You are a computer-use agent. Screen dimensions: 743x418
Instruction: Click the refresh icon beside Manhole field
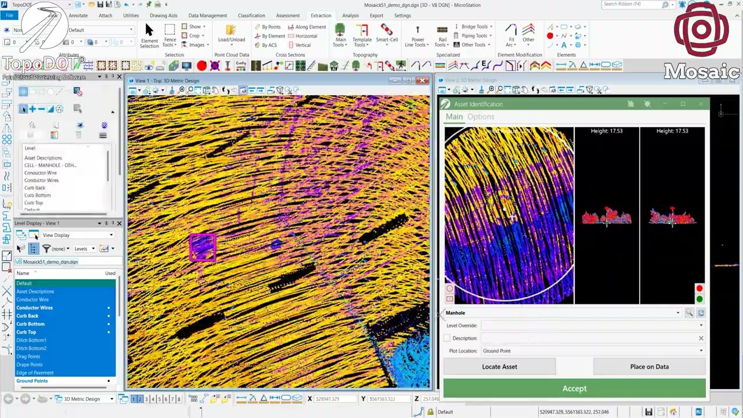(x=701, y=313)
